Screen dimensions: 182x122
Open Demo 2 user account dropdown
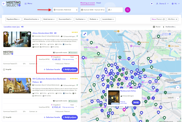point(162,4)
